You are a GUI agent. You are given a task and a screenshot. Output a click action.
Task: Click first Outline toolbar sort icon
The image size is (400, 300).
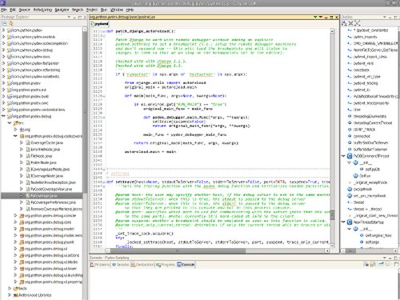[x=344, y=23]
